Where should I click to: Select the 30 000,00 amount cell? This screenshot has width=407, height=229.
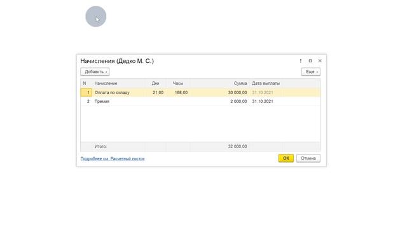coord(237,92)
